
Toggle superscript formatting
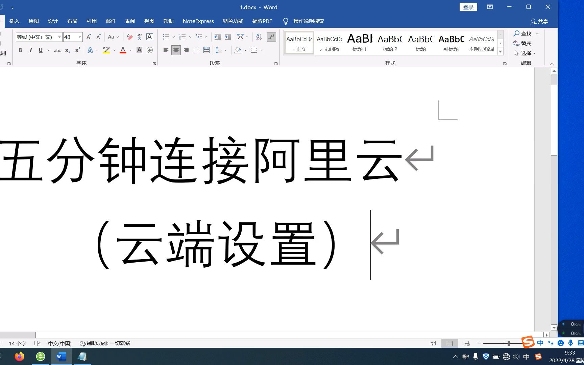(x=78, y=50)
